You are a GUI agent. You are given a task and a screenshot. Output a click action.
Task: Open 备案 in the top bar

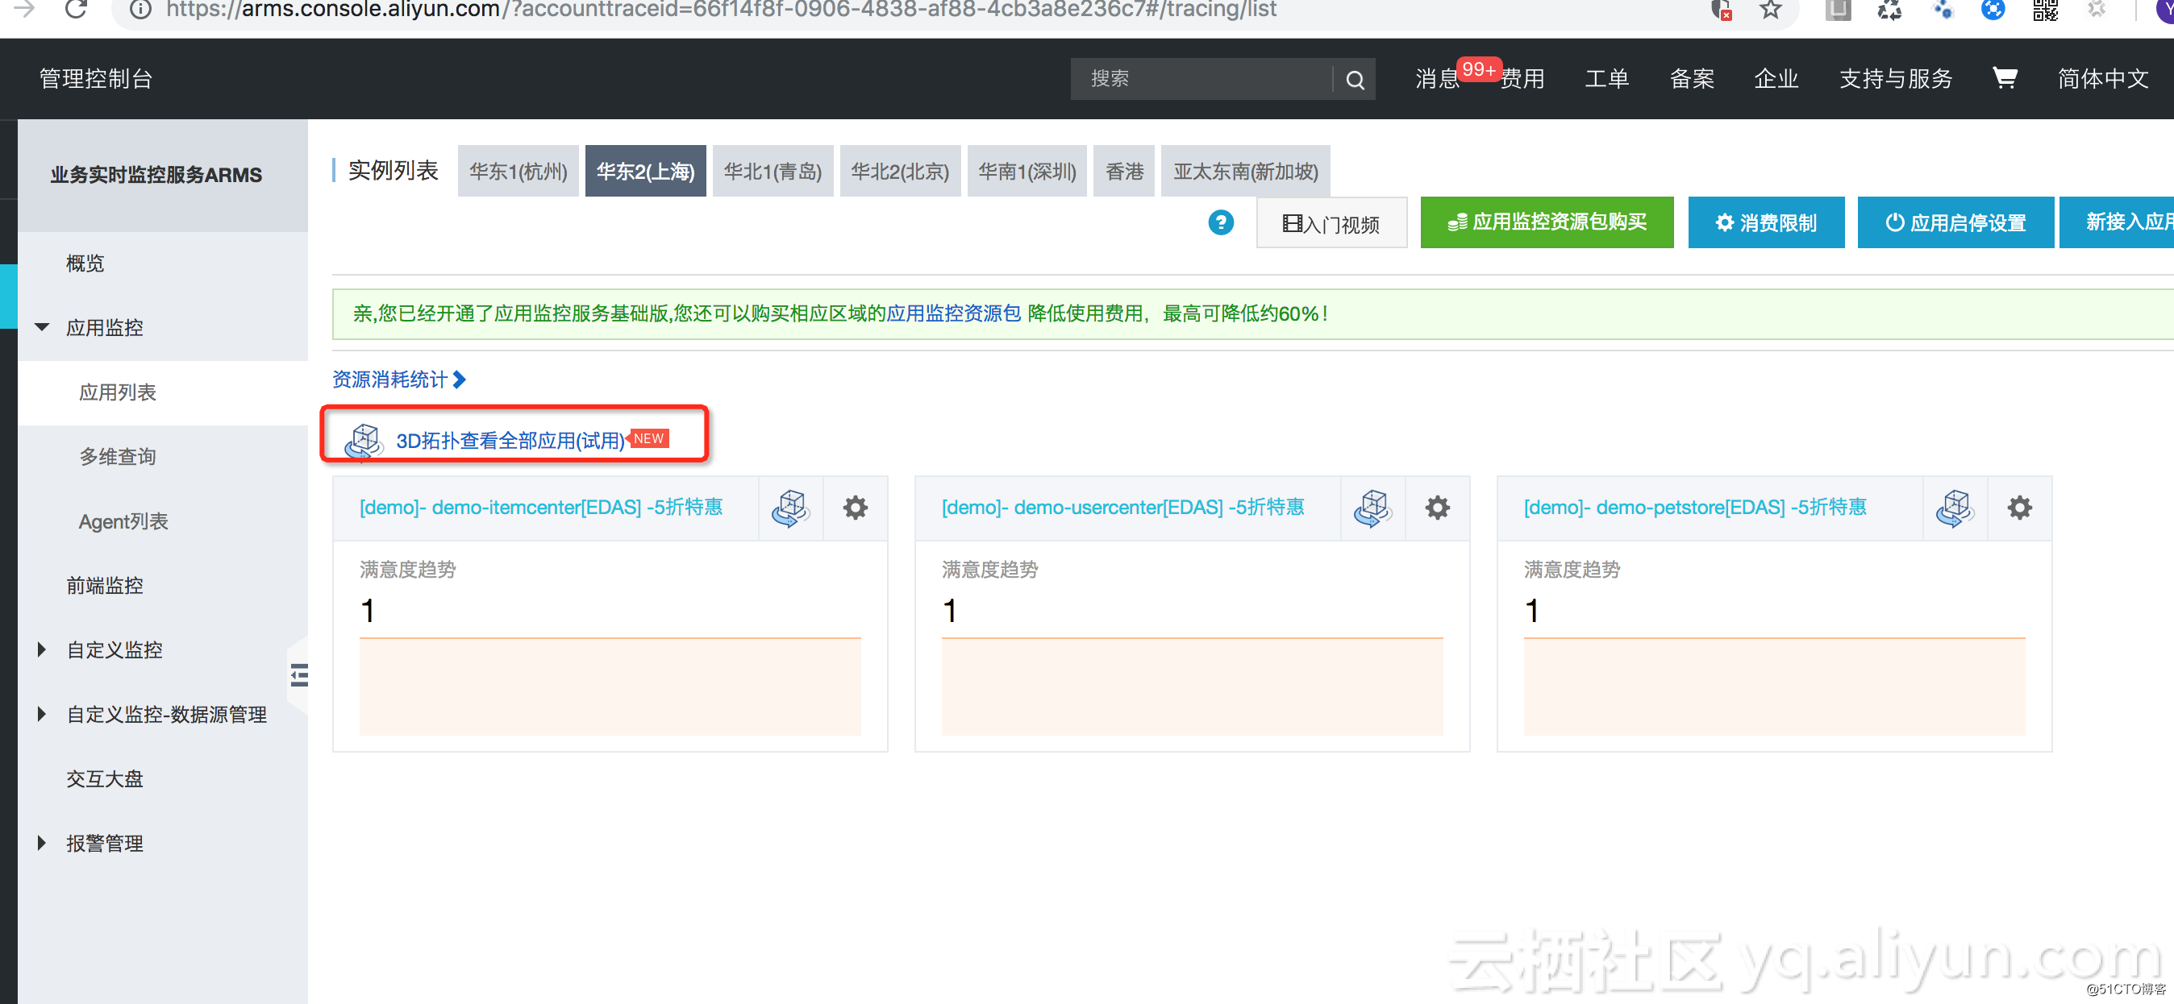[x=1691, y=78]
